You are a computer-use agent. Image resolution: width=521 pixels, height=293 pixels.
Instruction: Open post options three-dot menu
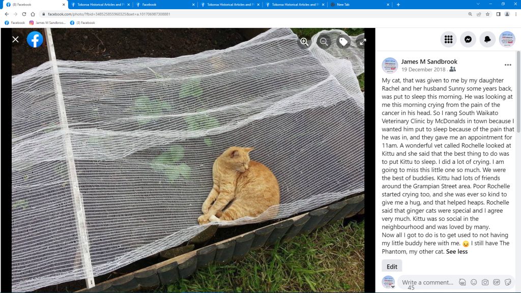click(508, 65)
